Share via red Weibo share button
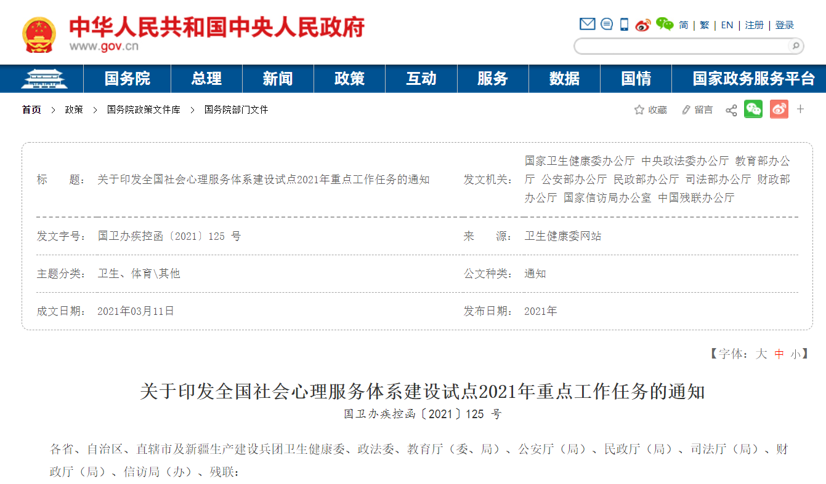This screenshot has height=484, width=826. click(779, 109)
